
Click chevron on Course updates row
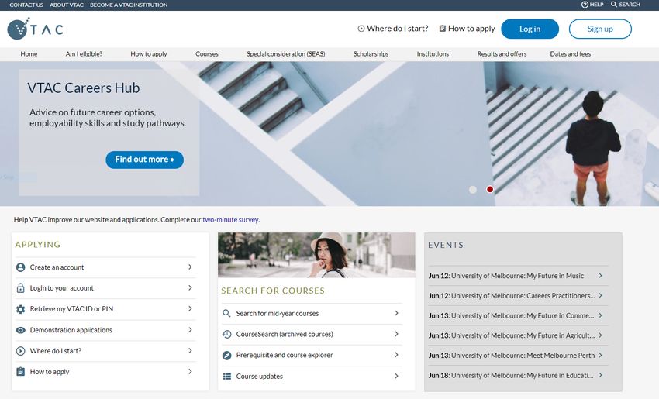click(396, 376)
